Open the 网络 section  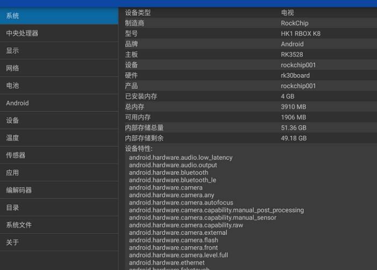coord(59,68)
